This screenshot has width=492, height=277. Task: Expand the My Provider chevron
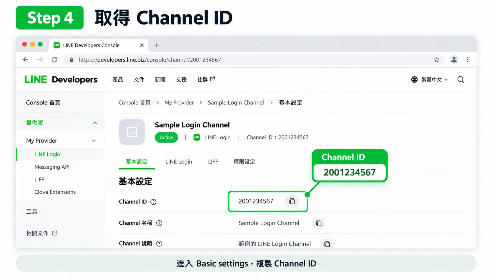94,141
